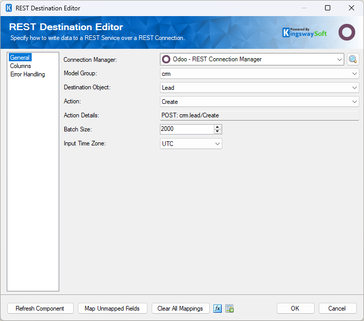Click the Connection Manager label

click(90, 60)
